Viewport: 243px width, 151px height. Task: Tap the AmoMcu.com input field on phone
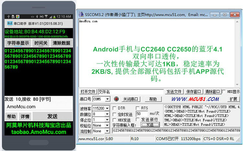39,107
